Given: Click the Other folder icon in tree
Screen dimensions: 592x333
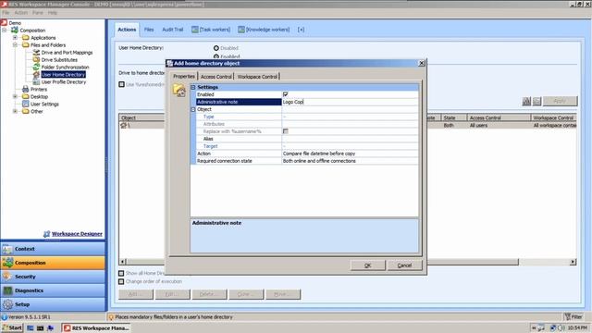Looking at the screenshot, I should (25, 111).
